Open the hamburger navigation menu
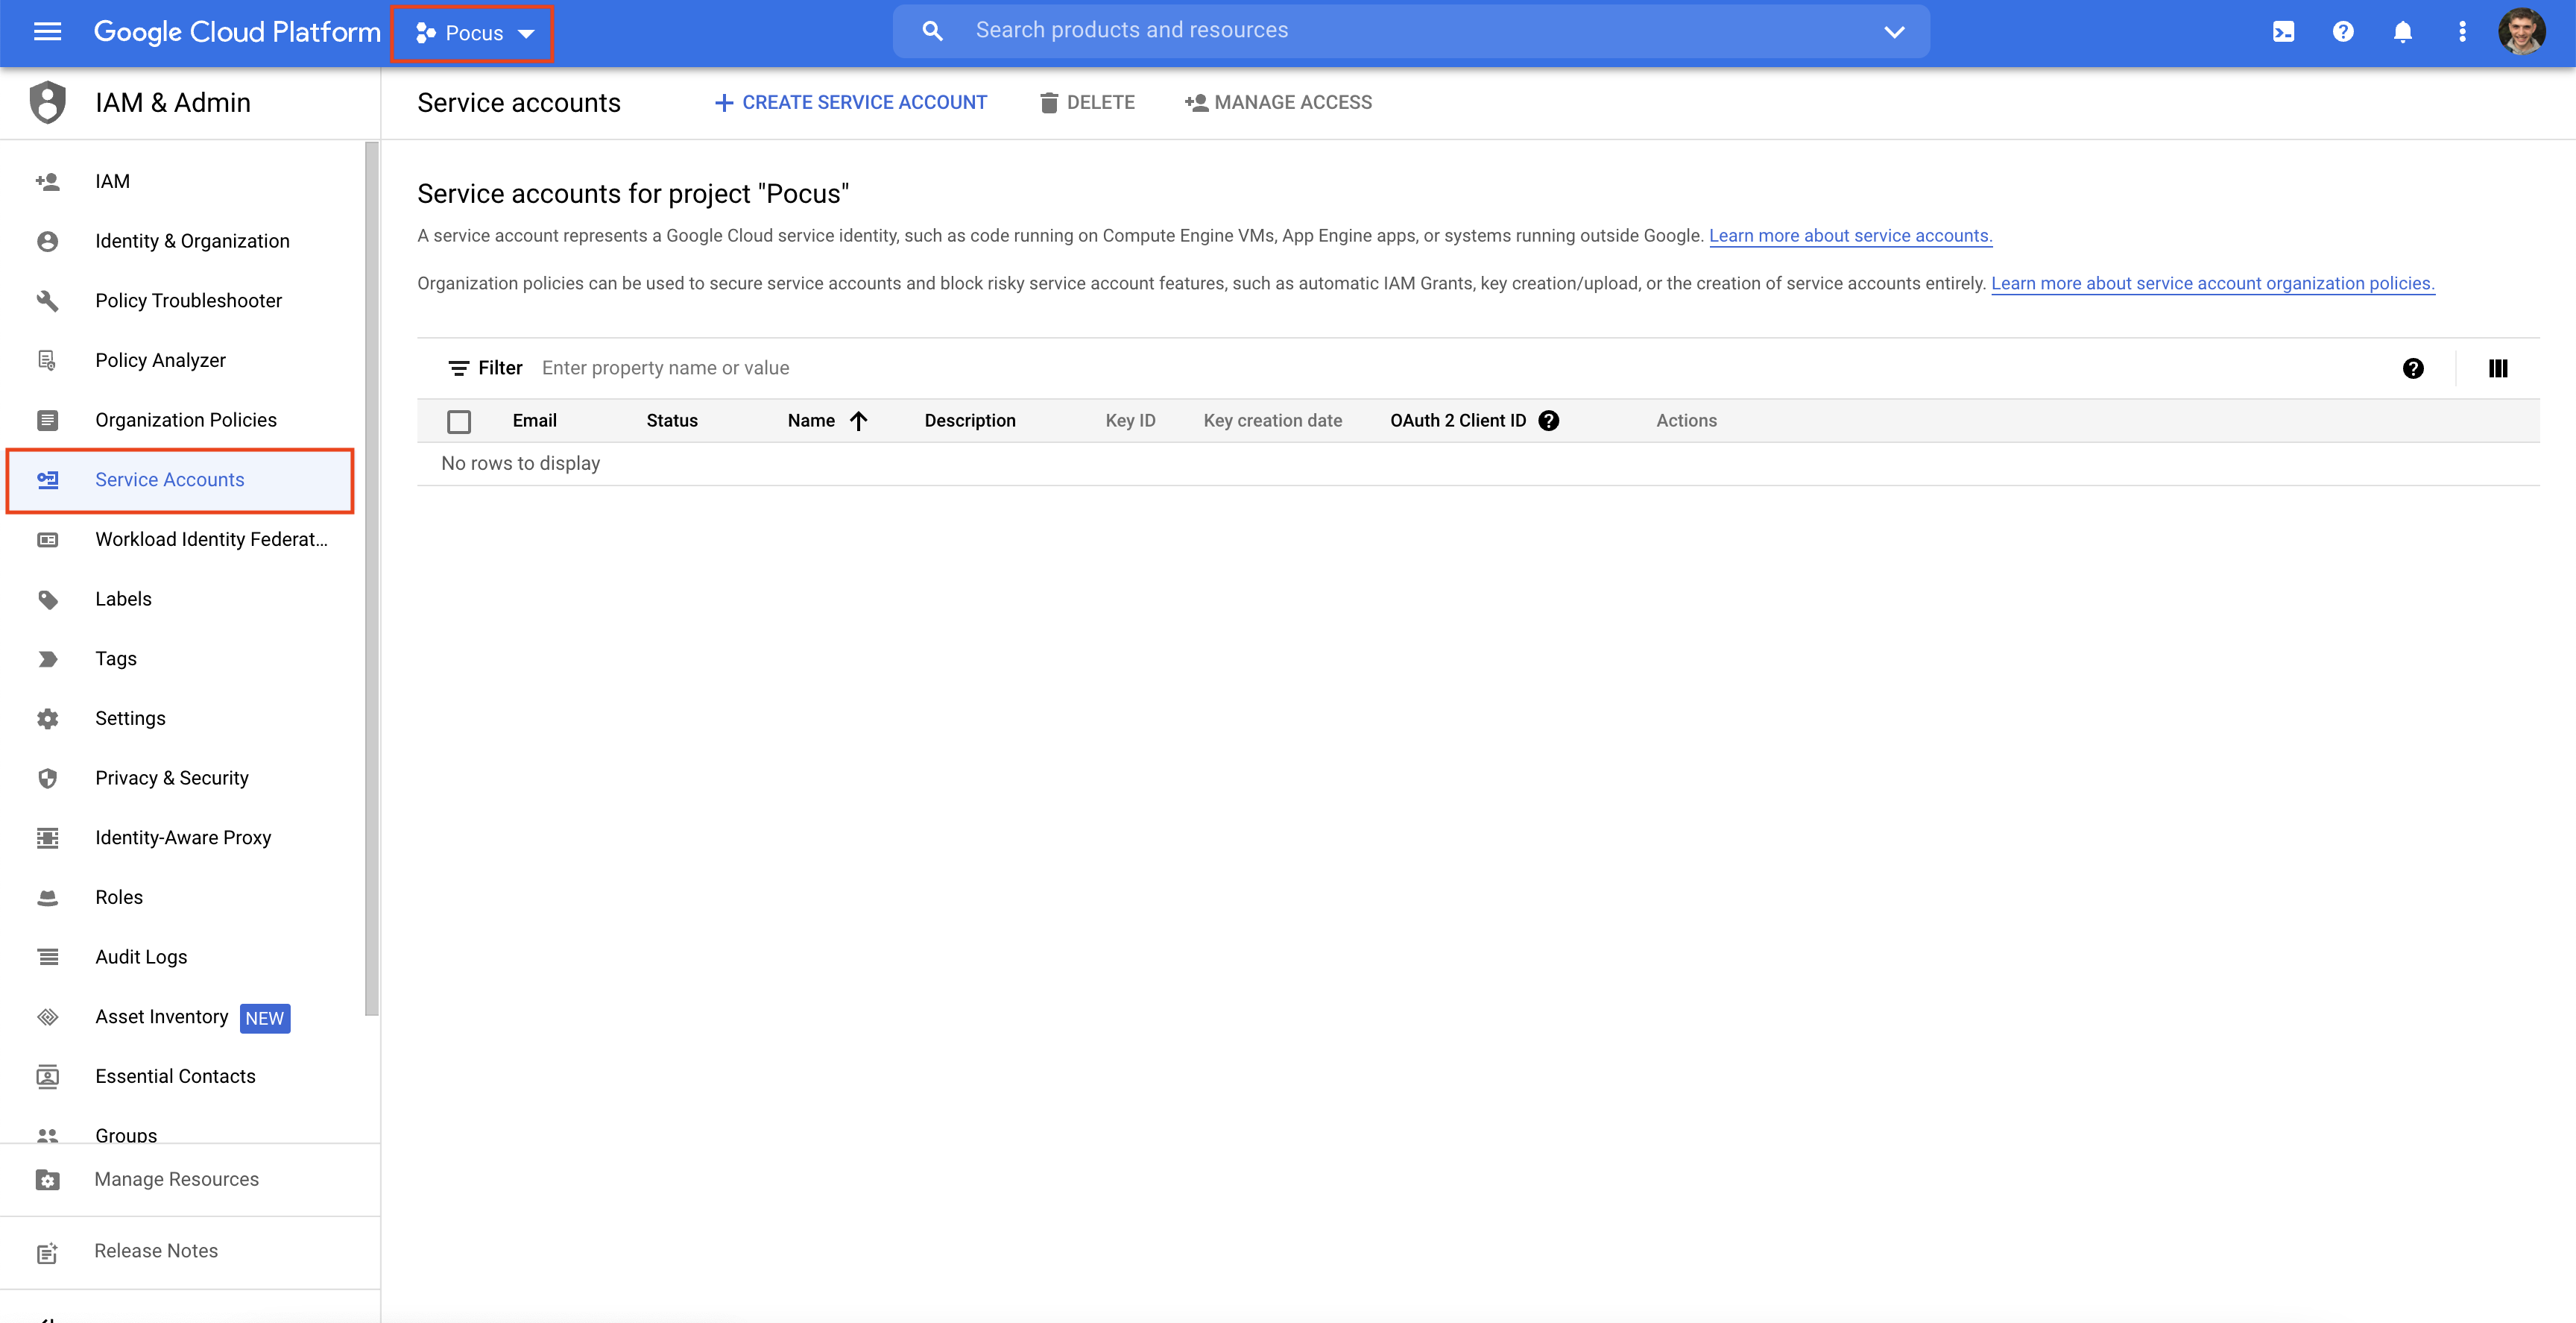Viewport: 2576px width, 1323px height. tap(47, 32)
